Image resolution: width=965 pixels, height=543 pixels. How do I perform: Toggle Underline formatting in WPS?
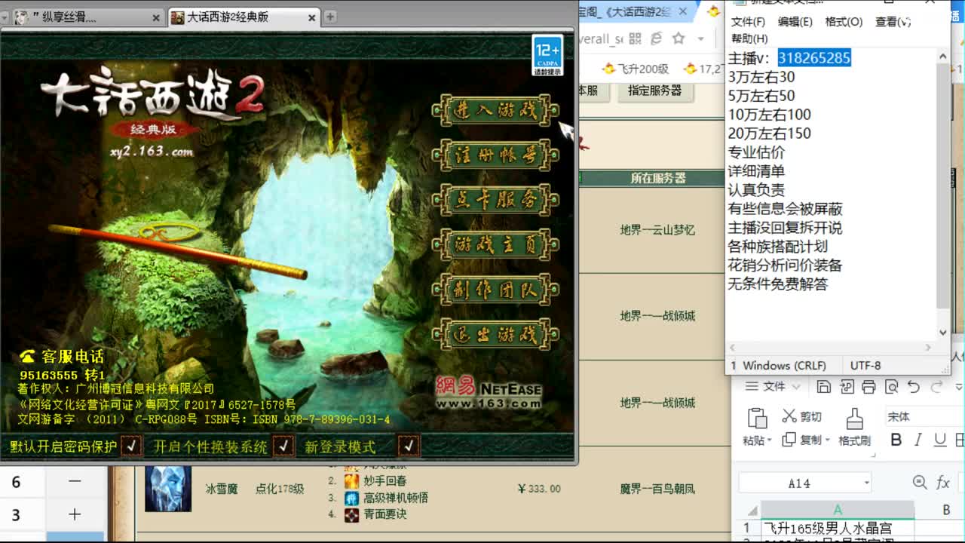coord(940,440)
